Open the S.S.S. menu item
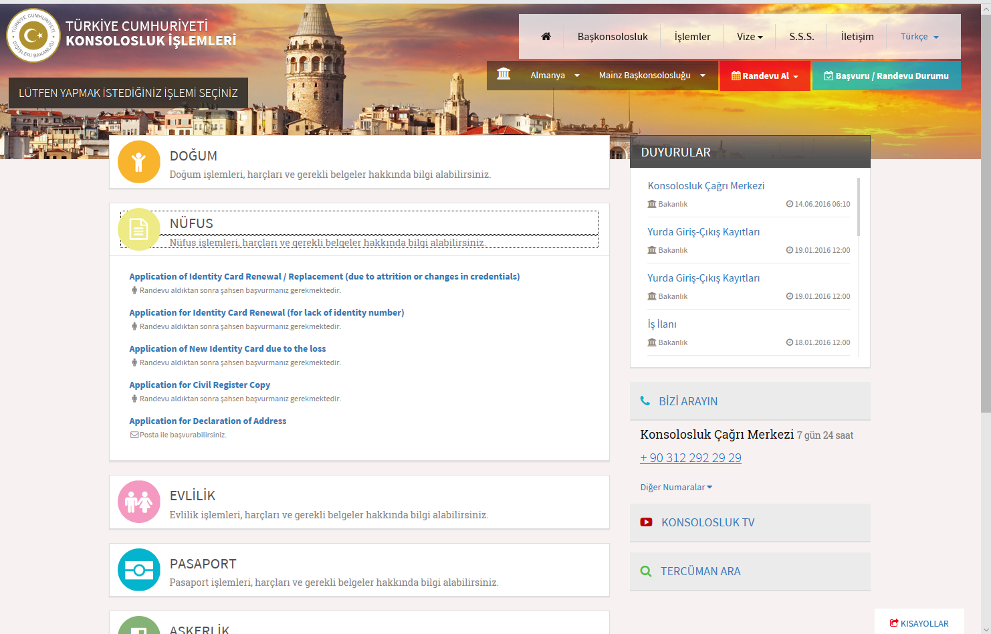 (x=801, y=37)
